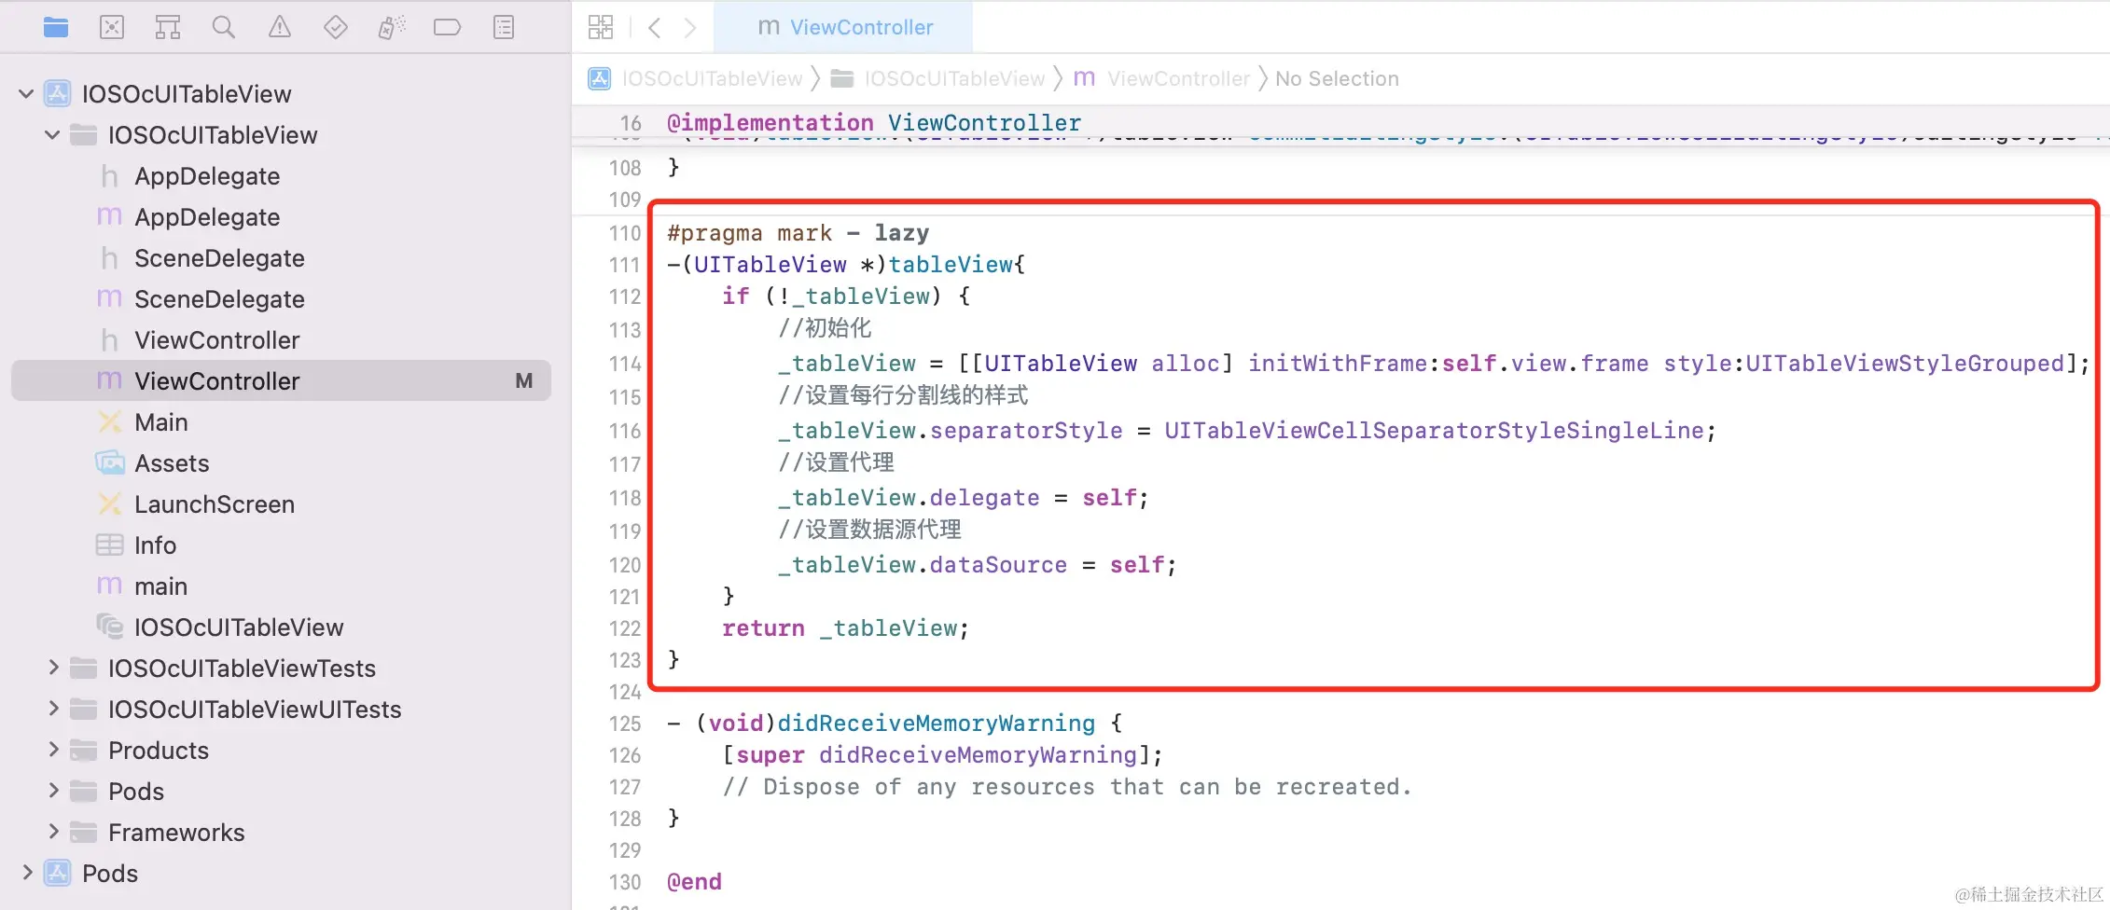Screen dimensions: 2110x910
Task: Select ViewController implementation file
Action: click(281, 380)
